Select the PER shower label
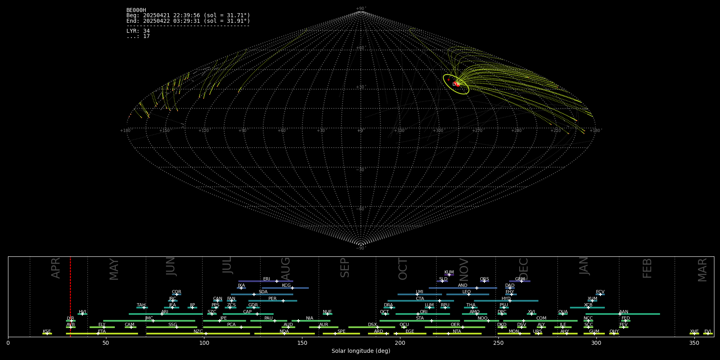Image resolution: width=720 pixels, height=360 pixels. coord(272,299)
